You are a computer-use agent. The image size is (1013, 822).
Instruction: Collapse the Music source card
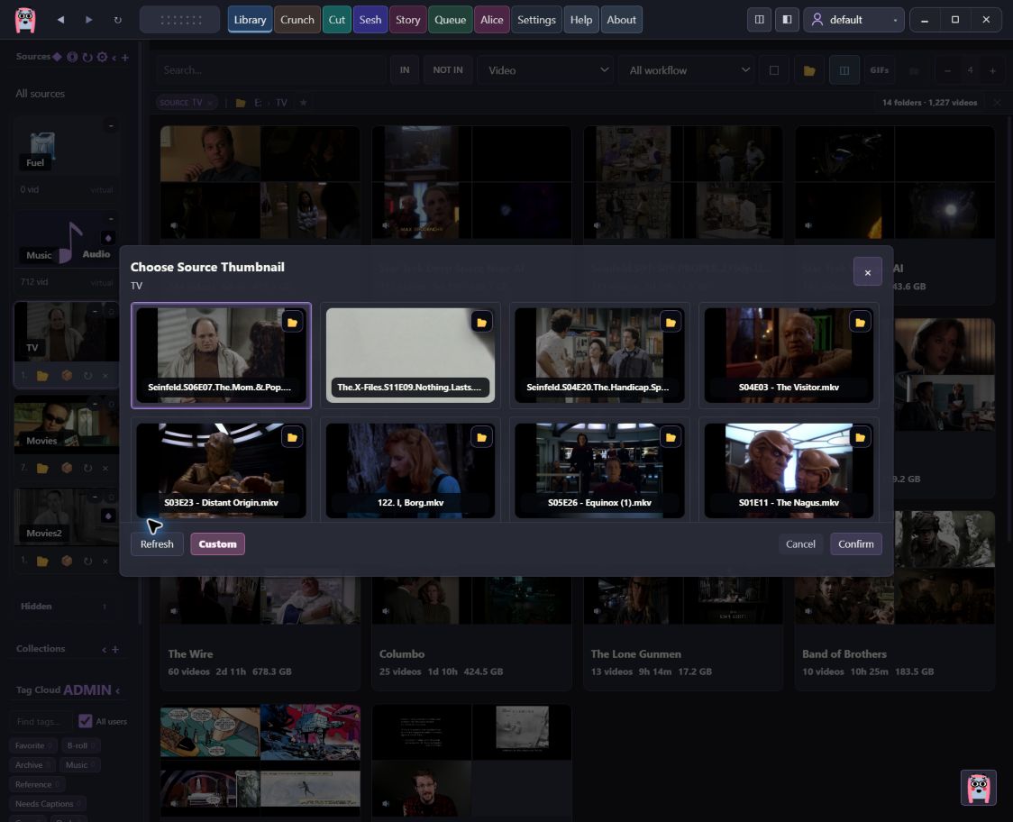click(x=111, y=218)
